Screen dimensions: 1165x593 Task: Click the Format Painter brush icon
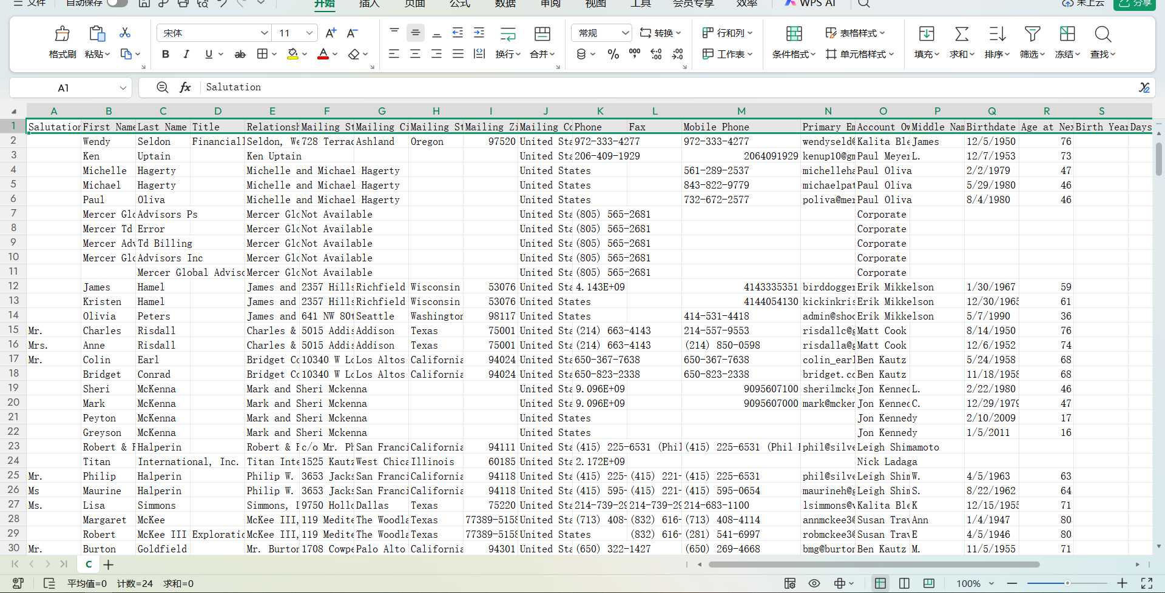click(62, 33)
